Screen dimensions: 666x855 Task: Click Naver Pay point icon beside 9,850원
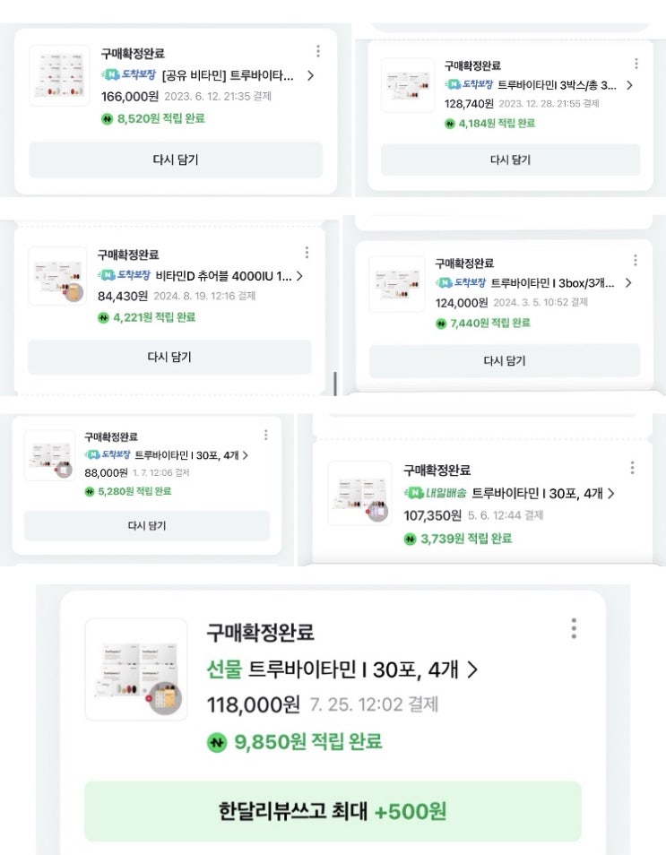click(217, 743)
